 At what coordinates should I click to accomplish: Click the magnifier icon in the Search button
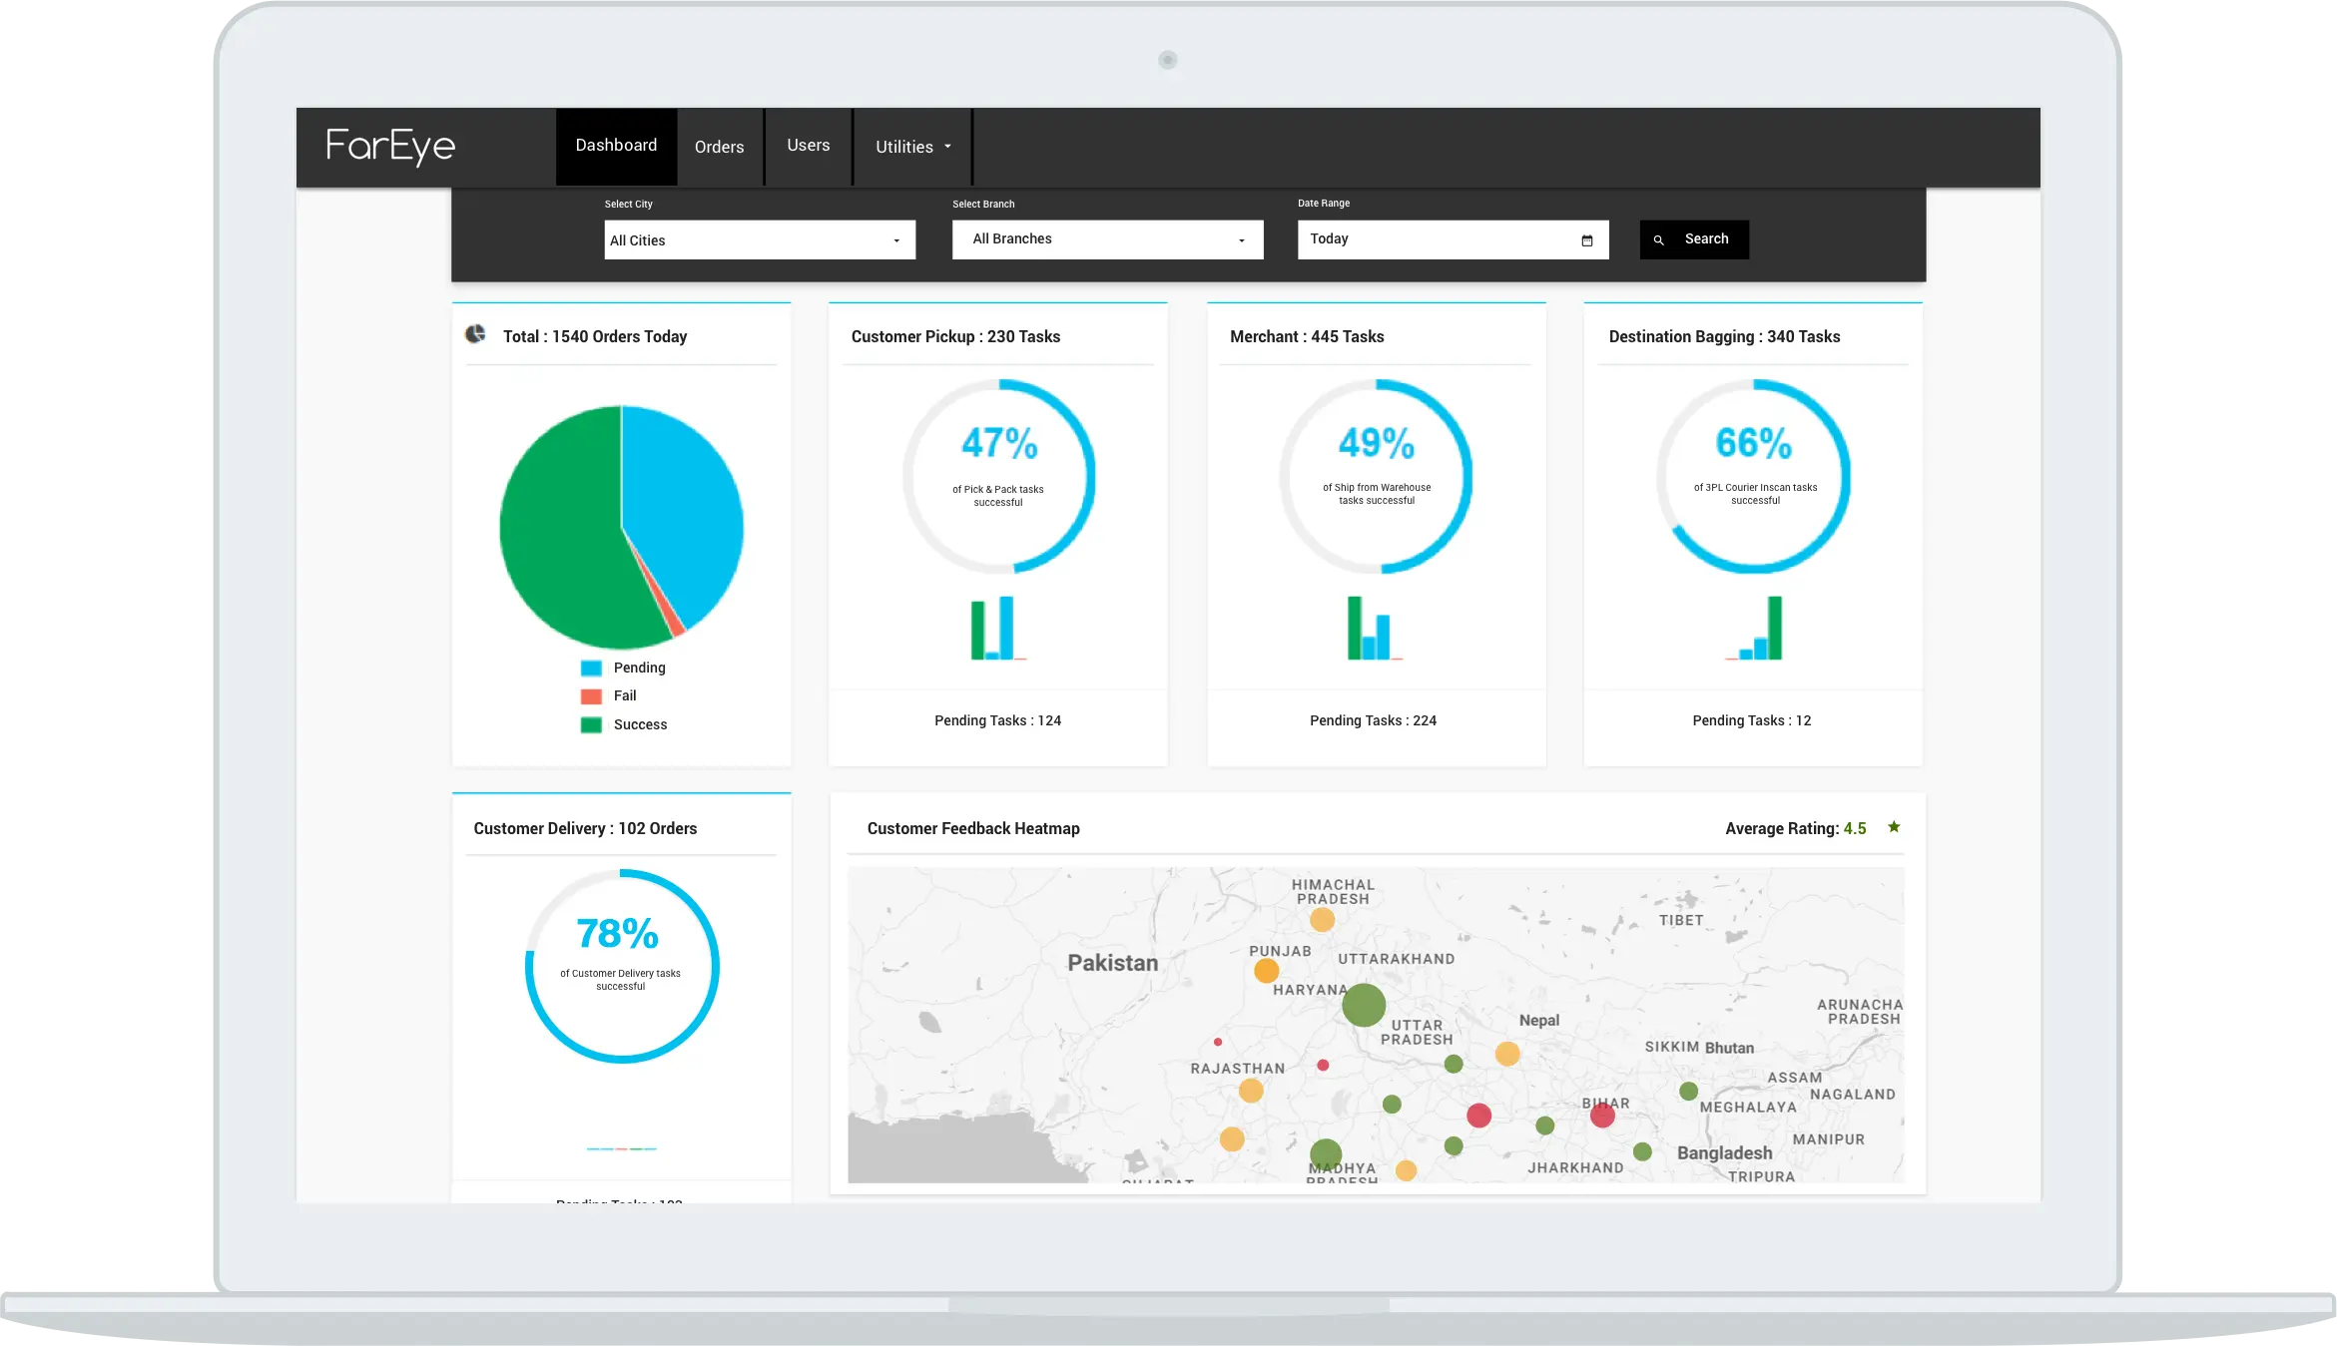click(1659, 239)
